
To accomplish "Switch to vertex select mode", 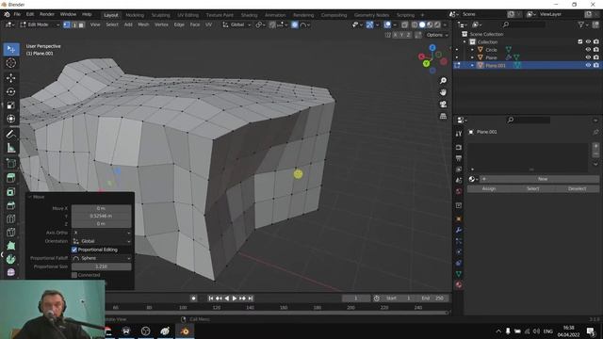I will [x=67, y=24].
